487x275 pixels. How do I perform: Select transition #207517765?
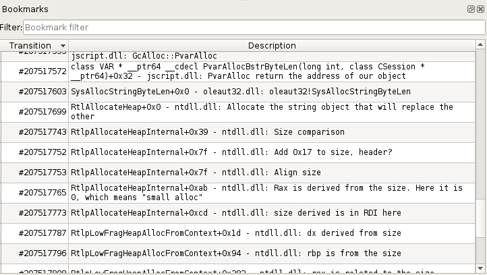tap(42, 193)
